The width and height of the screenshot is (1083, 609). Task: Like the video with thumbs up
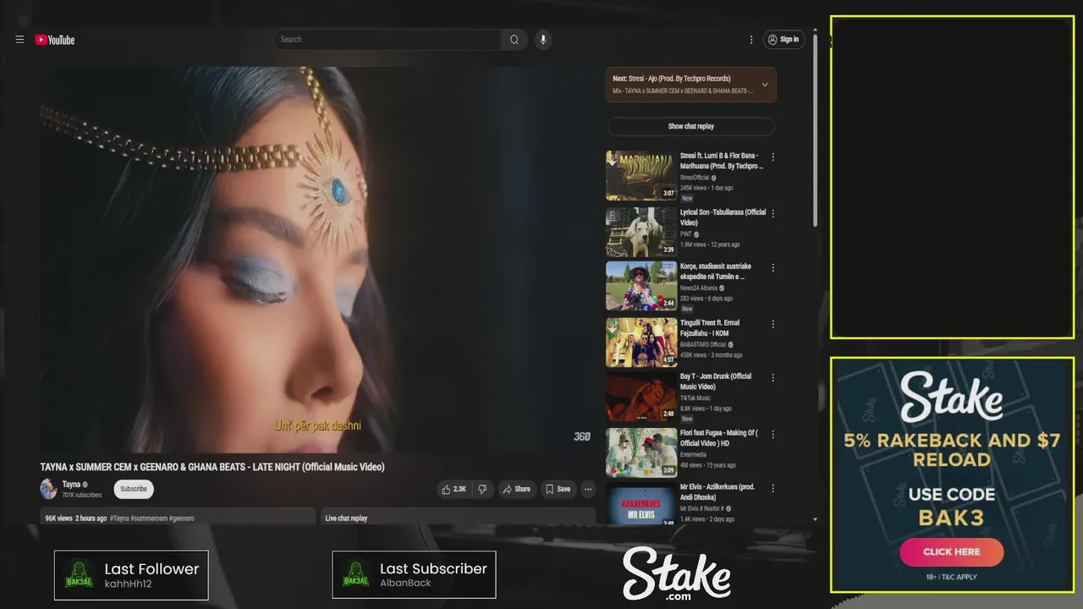[454, 489]
